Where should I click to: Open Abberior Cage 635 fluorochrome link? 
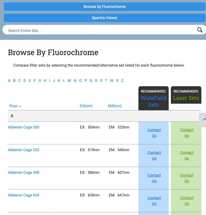(x=24, y=195)
